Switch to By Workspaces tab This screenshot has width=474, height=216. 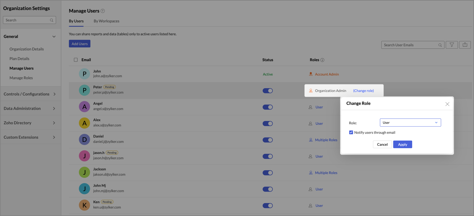[106, 21]
